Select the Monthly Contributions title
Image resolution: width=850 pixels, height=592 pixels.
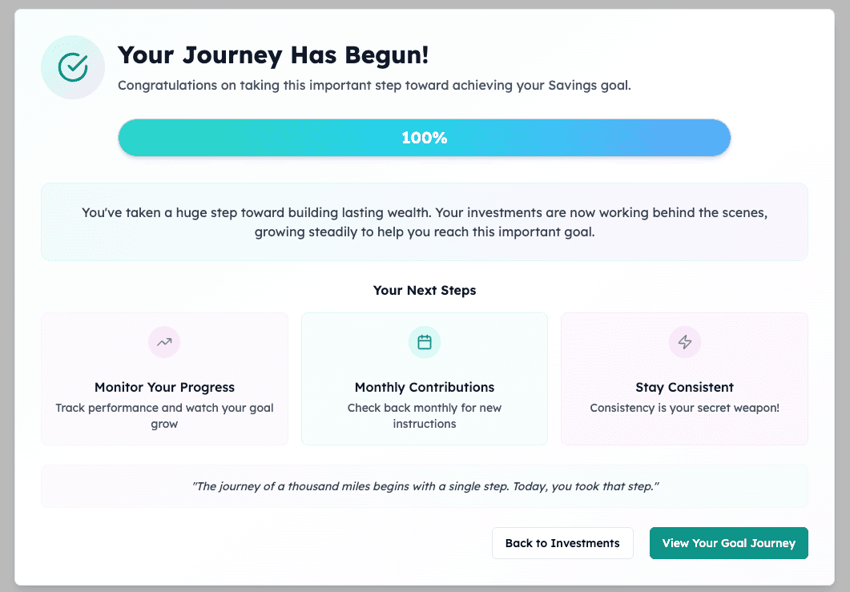[x=425, y=387]
